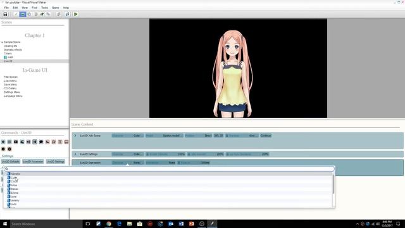Click the music note toolbar icon
Viewport: 405px width, 228px height.
[68, 14]
